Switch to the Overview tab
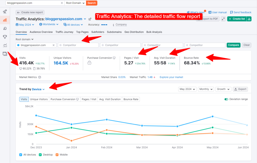Image resolution: width=257 pixels, height=163 pixels. click(x=21, y=32)
